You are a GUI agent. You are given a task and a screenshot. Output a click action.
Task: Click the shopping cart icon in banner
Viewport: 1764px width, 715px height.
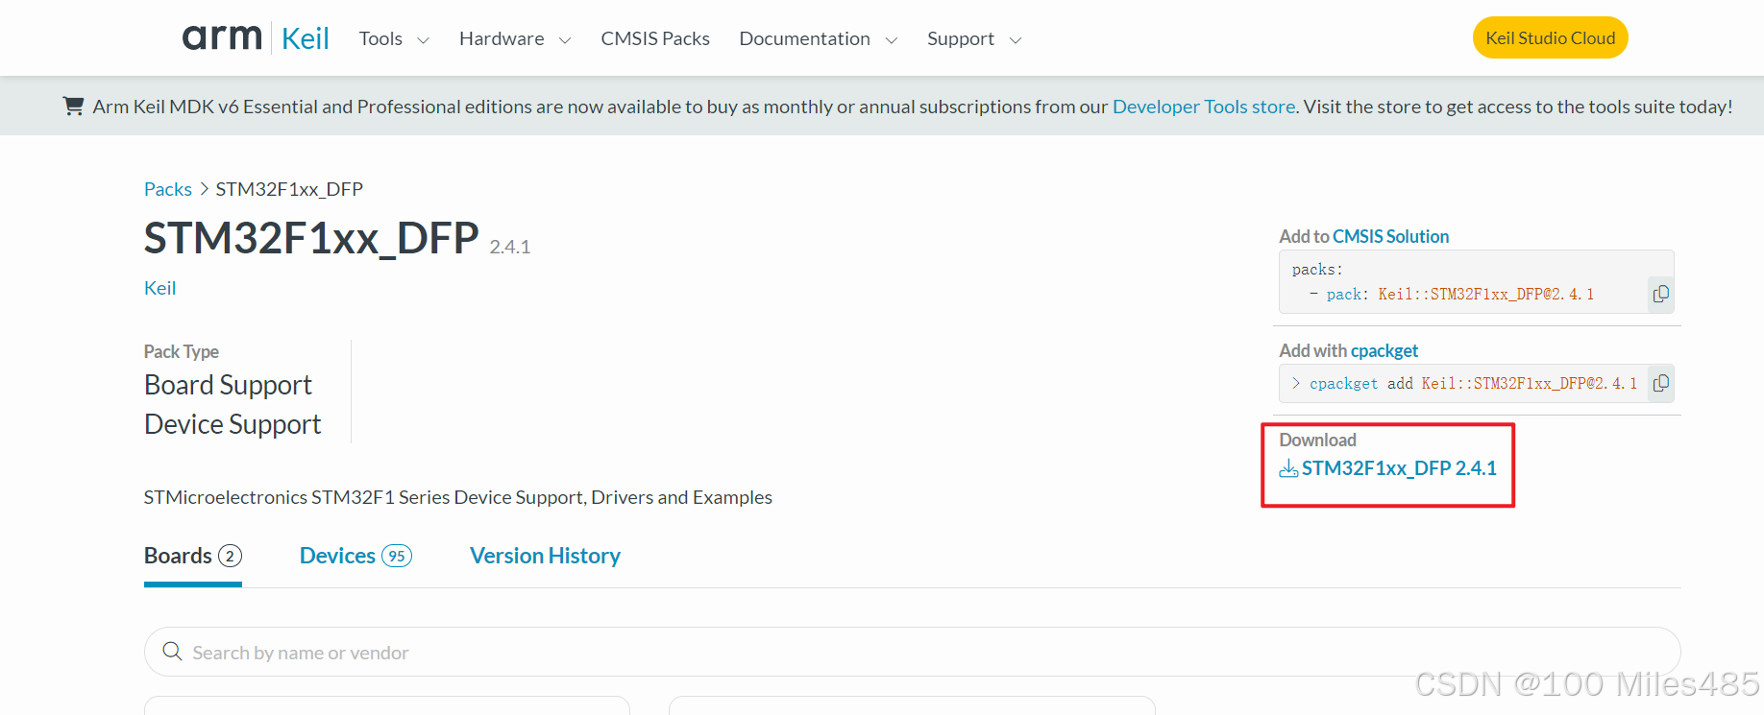pos(73,106)
